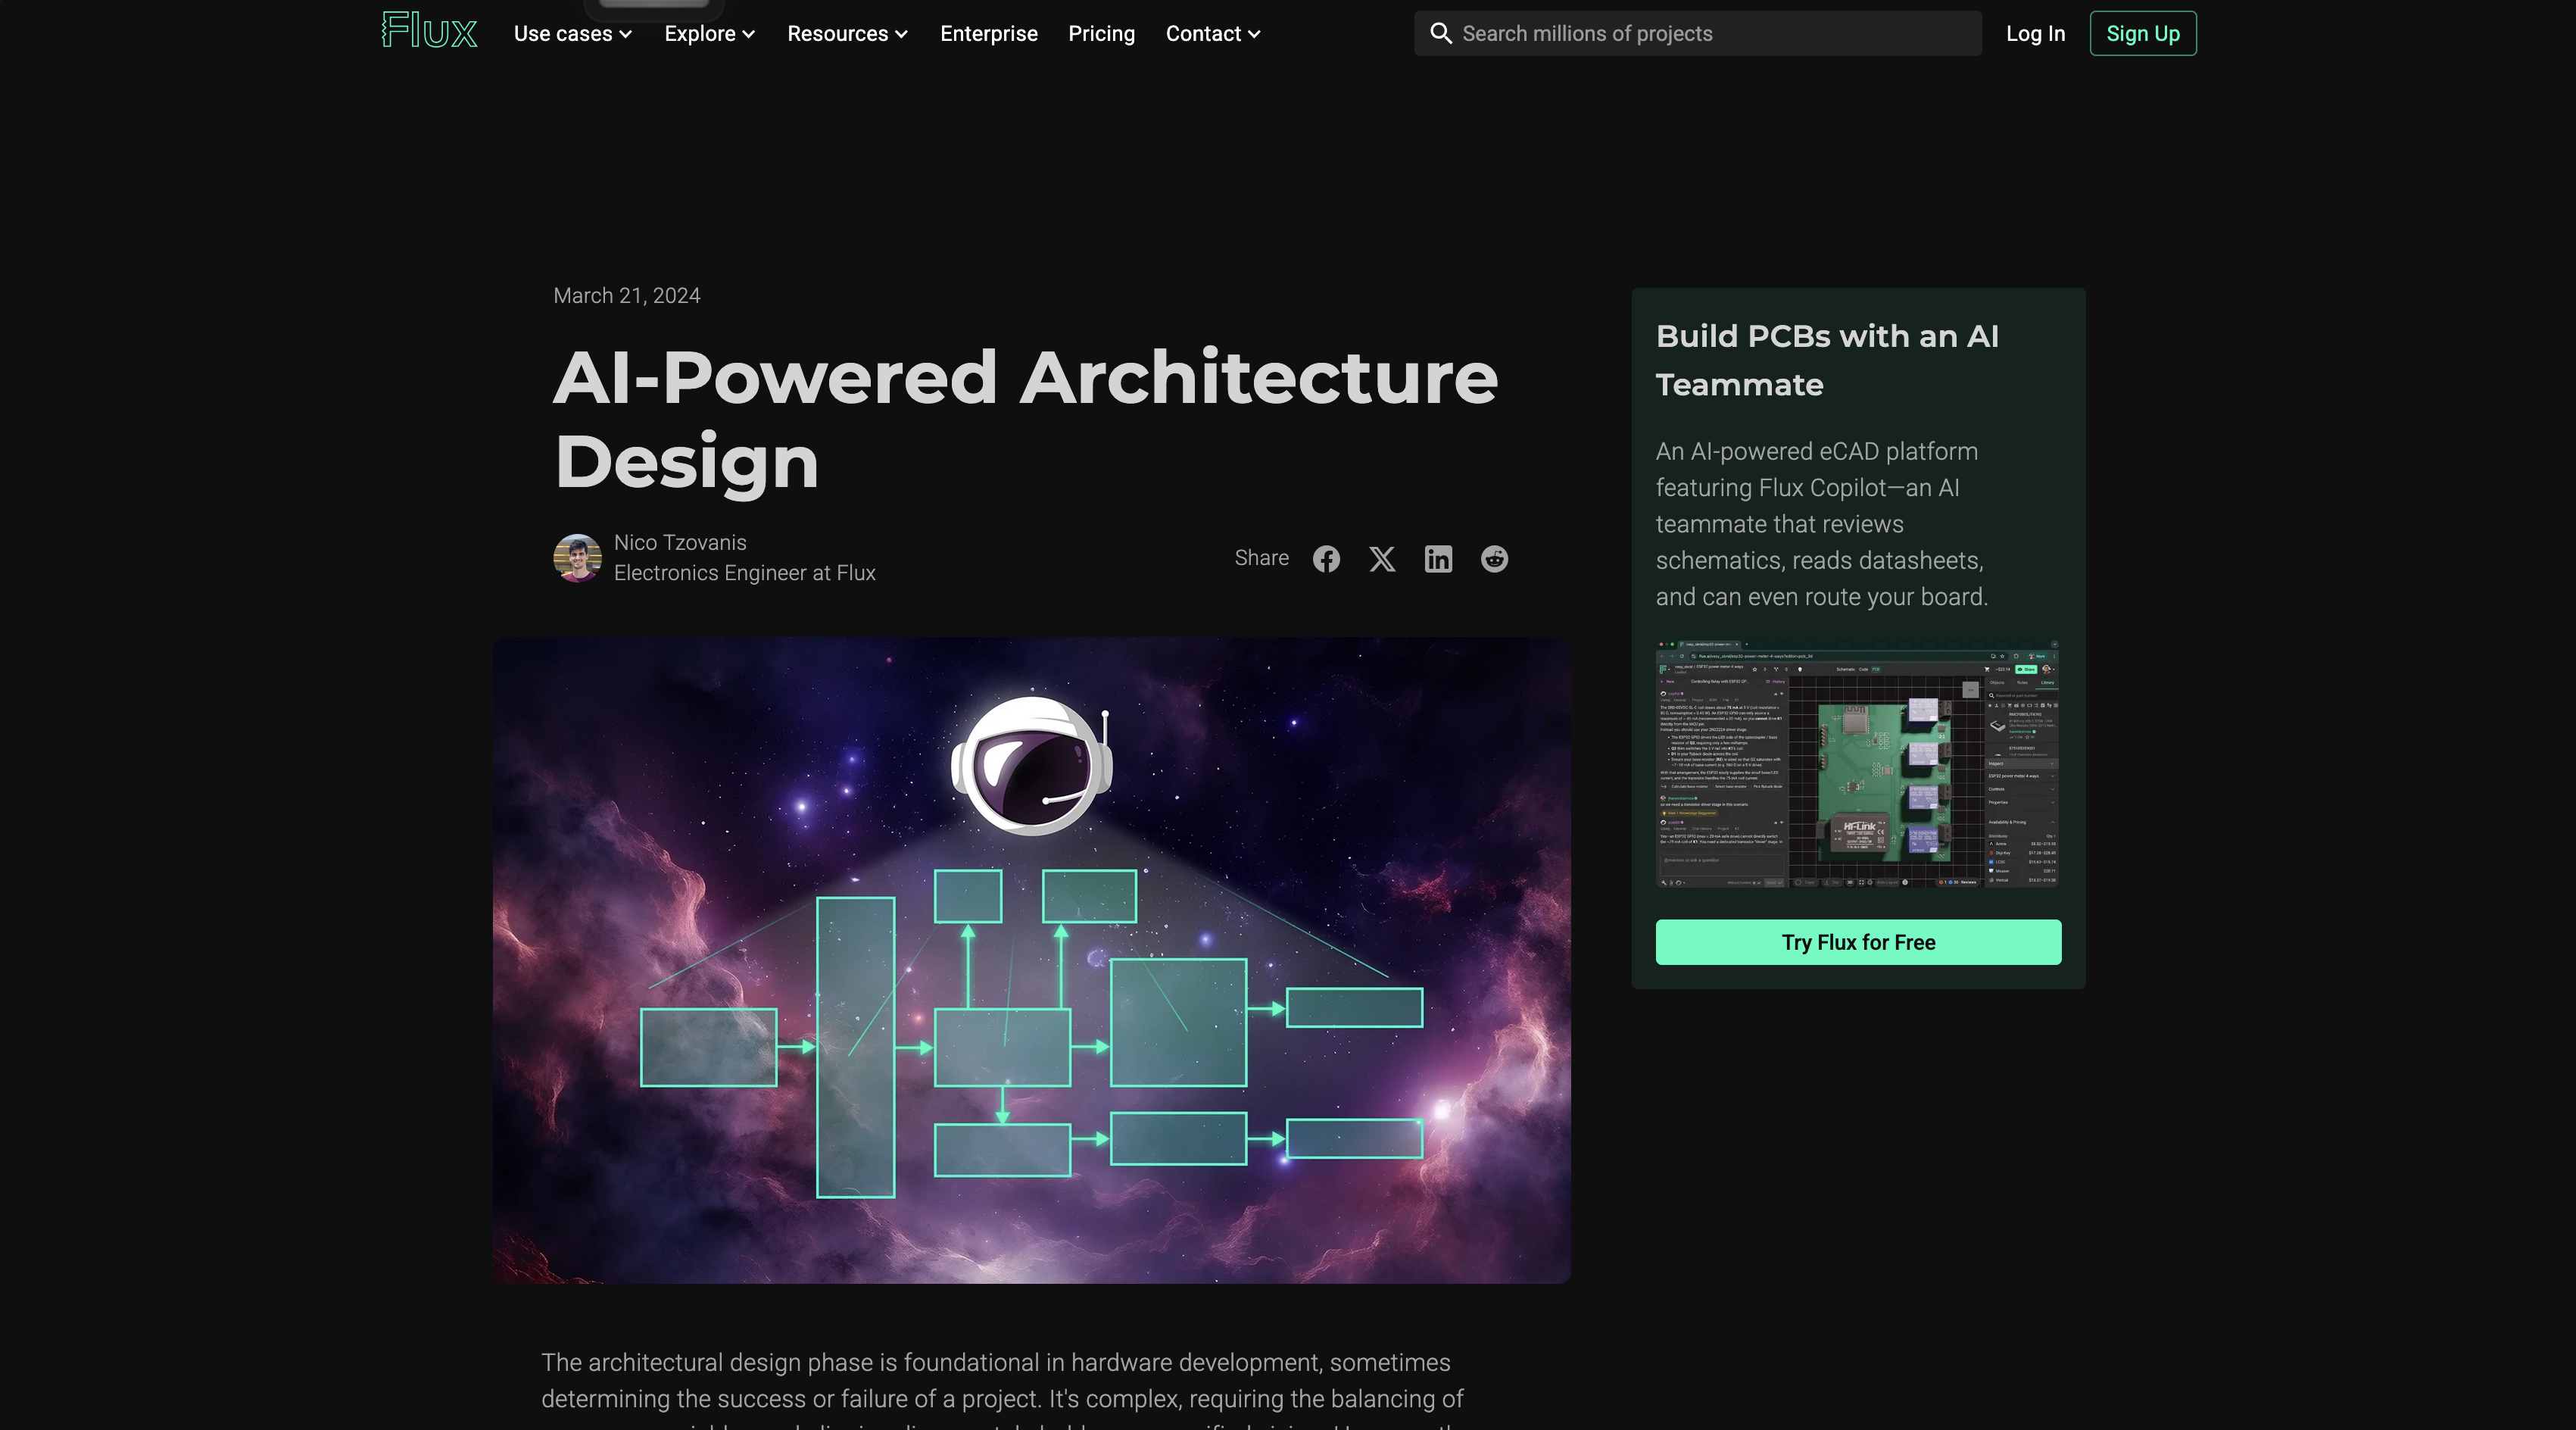Share article on LinkedIn
Screen dimensions: 2576x1430
point(1438,559)
